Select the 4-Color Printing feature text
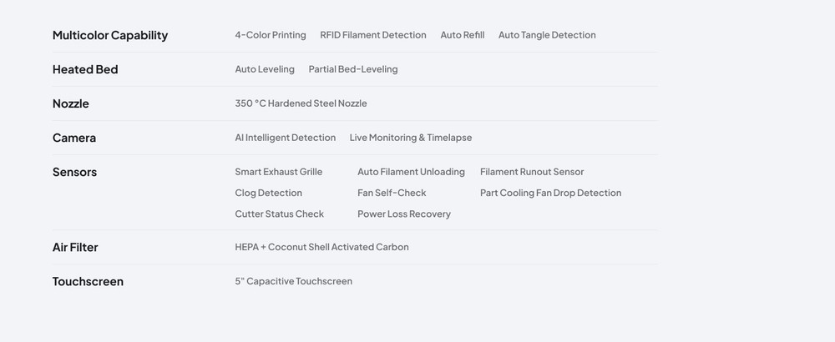 [271, 35]
